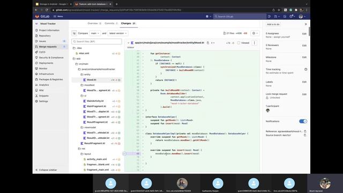Open Repository in sidebar

[x=44, y=36]
